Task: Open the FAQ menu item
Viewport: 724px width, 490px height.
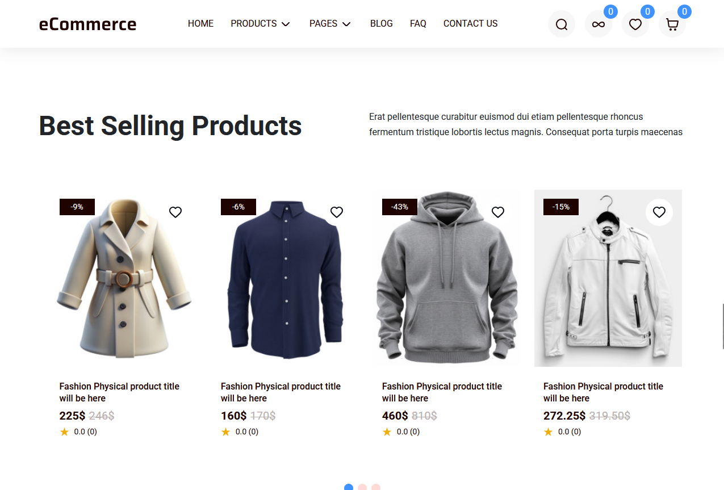Action: coord(418,24)
